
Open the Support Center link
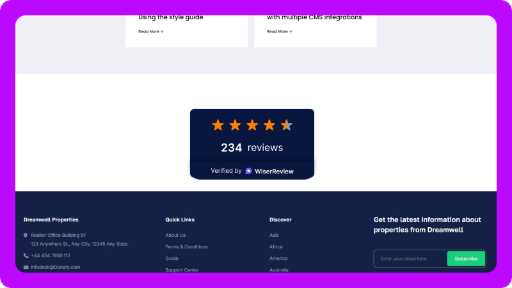pyautogui.click(x=182, y=269)
